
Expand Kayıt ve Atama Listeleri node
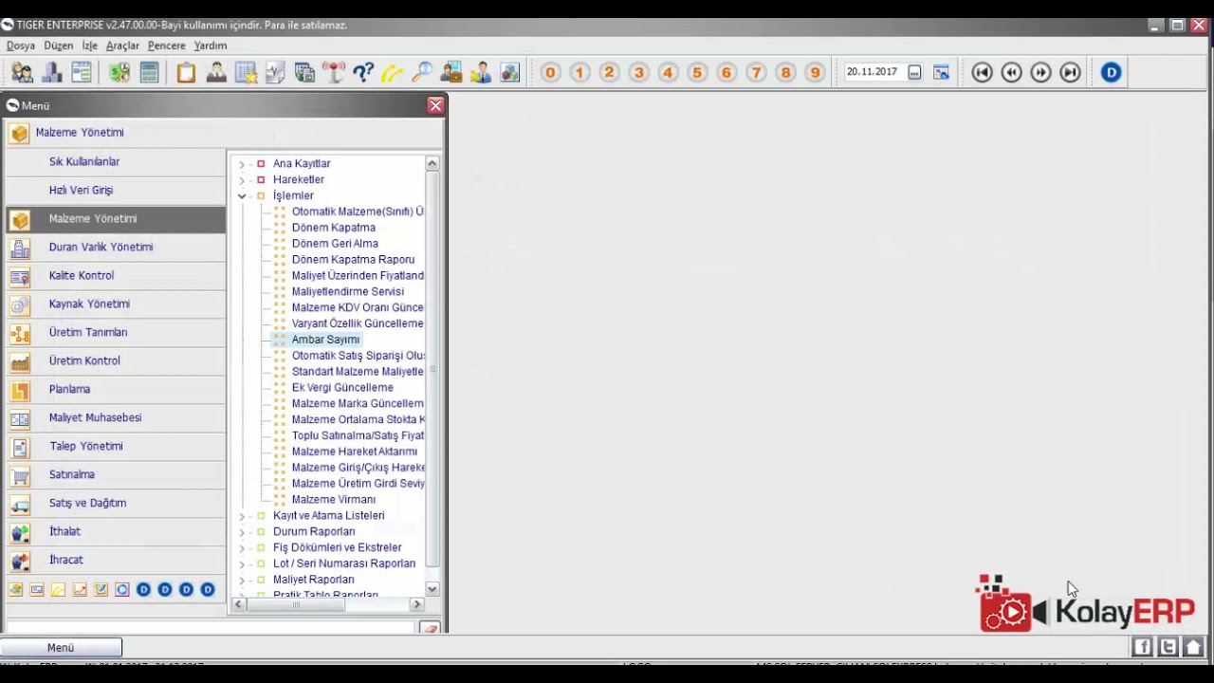click(x=242, y=516)
